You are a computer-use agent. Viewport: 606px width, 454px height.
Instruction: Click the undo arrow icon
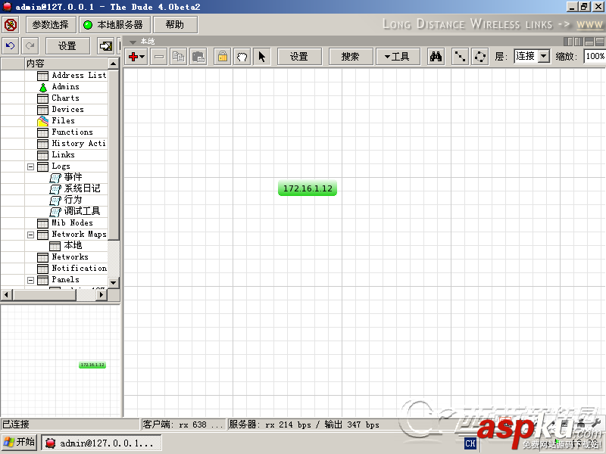click(11, 46)
